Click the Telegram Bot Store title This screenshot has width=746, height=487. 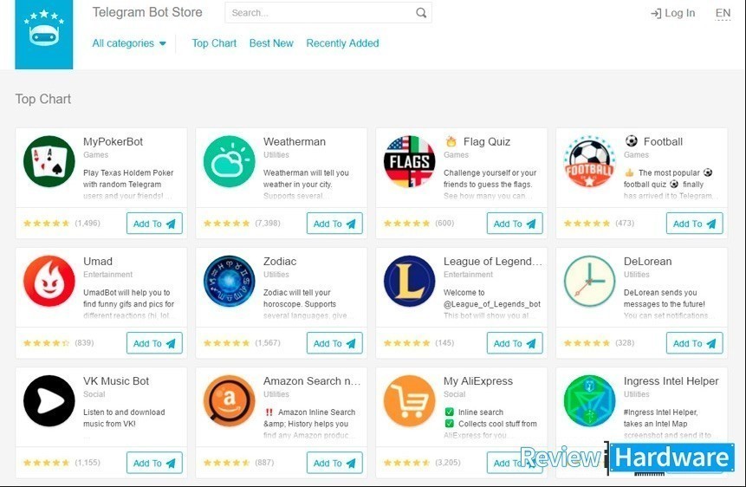click(147, 12)
